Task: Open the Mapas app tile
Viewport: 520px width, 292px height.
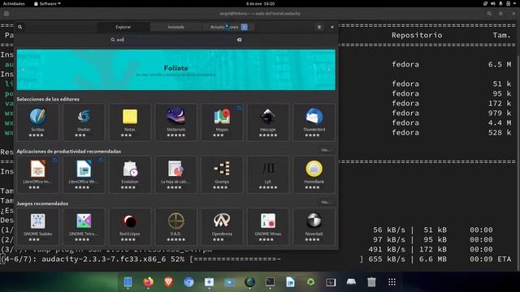Action: pyautogui.click(x=222, y=122)
